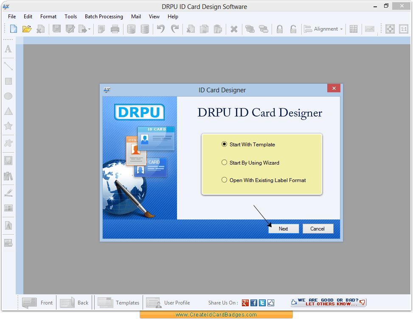Click the We Are Good Or Bad banner
413x319 pixels.
pos(329,302)
